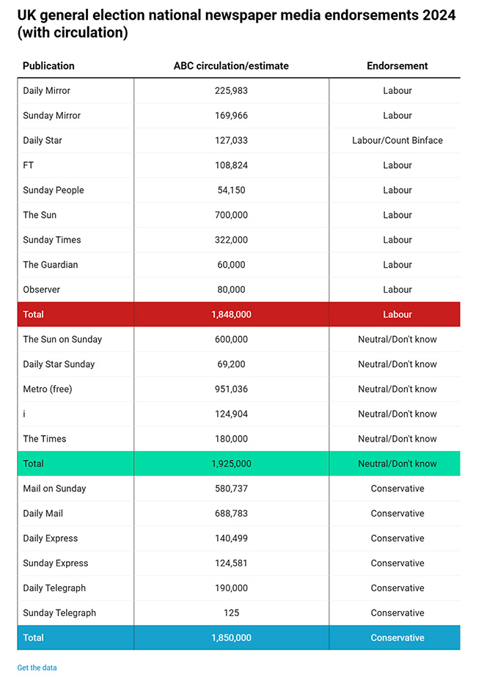Click the Sunday People circulation value 54,150
The image size is (484, 680).
(x=231, y=190)
